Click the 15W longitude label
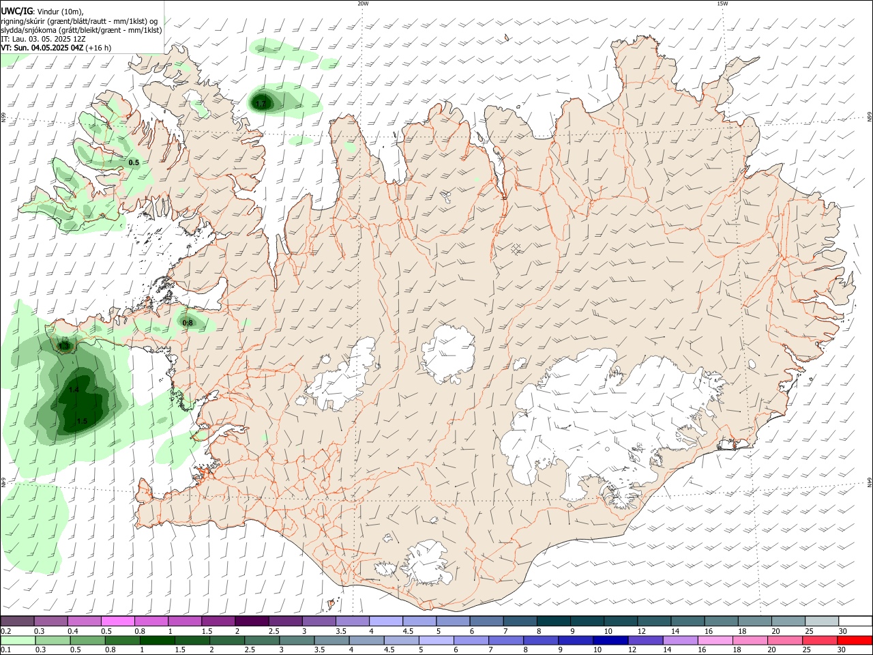873x655 pixels. [x=722, y=3]
